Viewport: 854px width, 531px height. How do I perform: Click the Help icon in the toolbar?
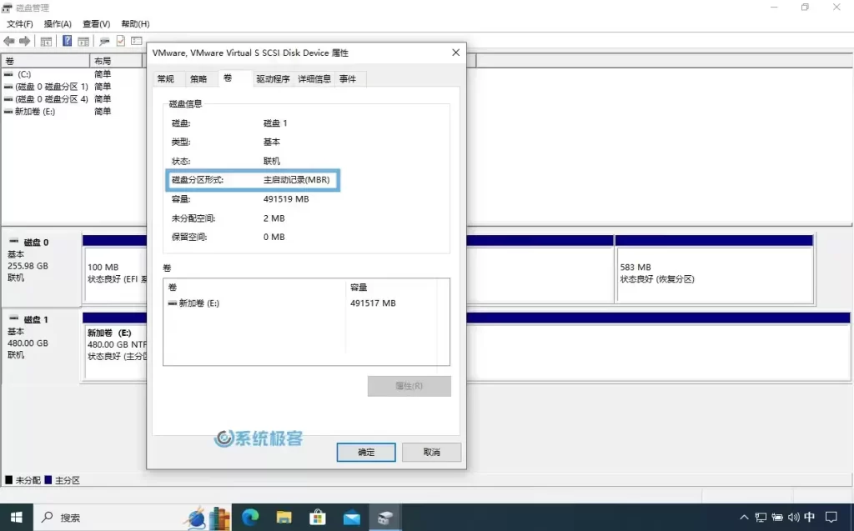click(68, 40)
